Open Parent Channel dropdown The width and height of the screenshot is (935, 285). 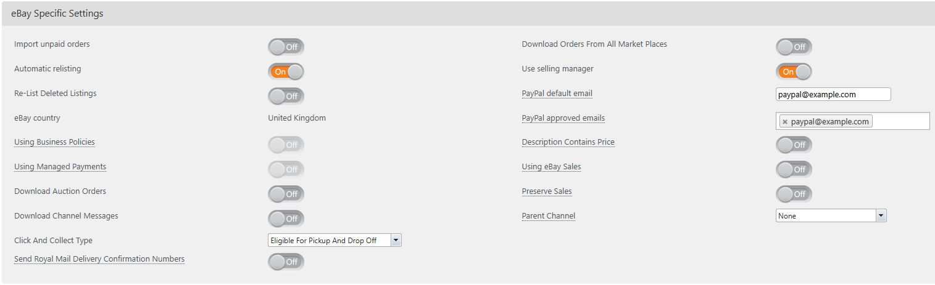tap(831, 215)
